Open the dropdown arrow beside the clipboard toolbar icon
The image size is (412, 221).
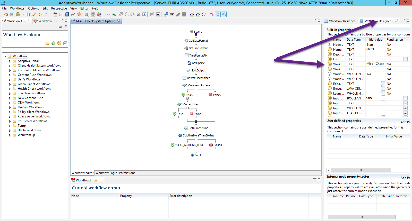coord(23,14)
